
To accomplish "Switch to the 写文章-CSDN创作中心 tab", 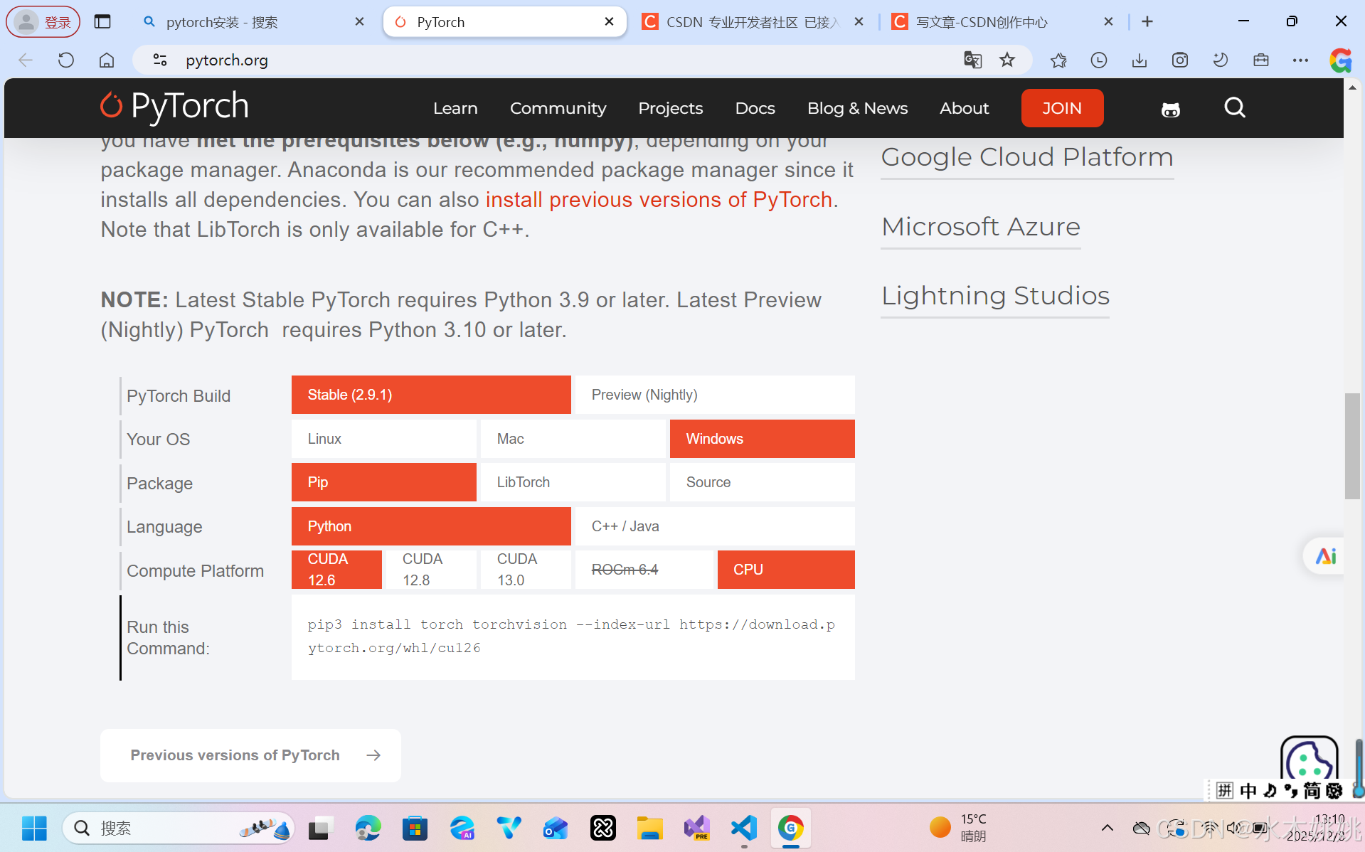I will [1002, 22].
